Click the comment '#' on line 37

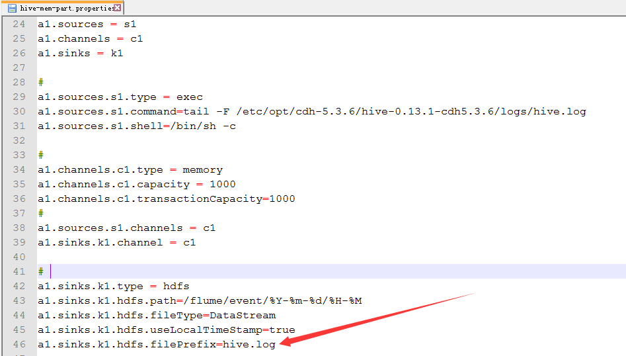[x=41, y=213]
